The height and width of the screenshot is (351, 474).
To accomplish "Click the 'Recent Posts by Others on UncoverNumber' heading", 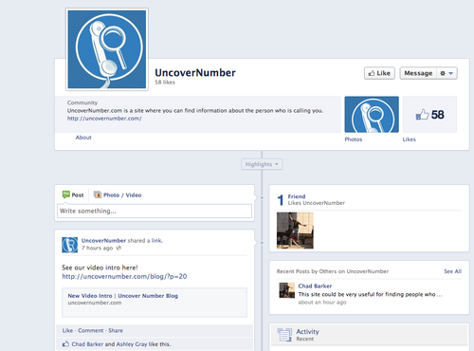I will click(333, 271).
